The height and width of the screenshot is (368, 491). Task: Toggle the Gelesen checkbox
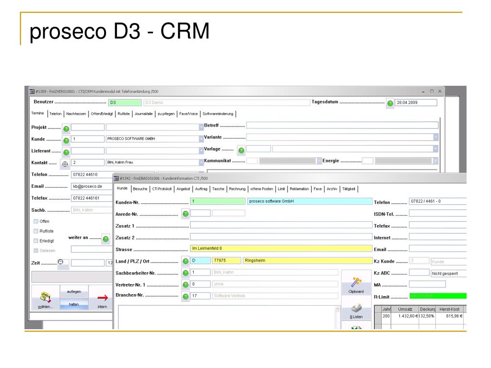[x=35, y=250]
